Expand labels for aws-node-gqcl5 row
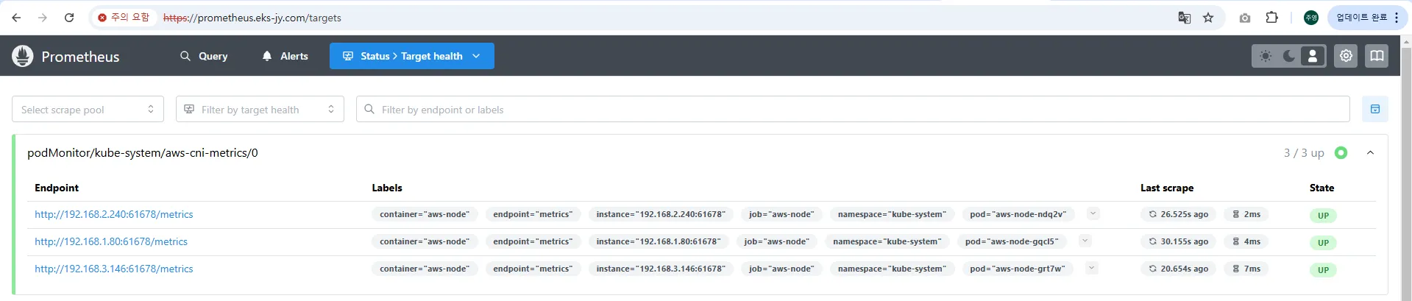Screen dimensions: 1412x301 coord(1085,241)
